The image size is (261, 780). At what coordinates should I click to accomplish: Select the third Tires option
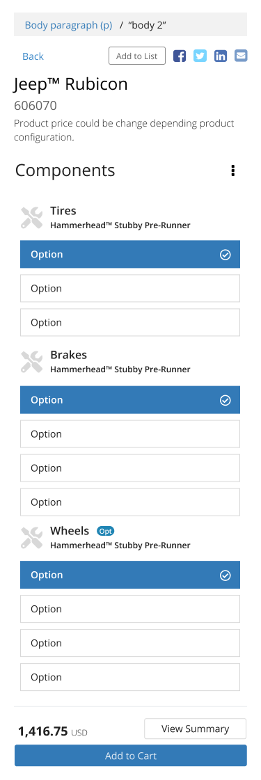[130, 322]
